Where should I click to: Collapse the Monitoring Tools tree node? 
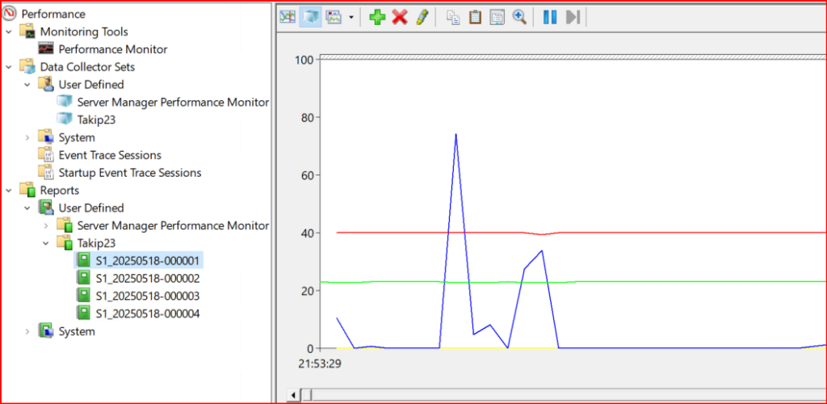[x=9, y=32]
